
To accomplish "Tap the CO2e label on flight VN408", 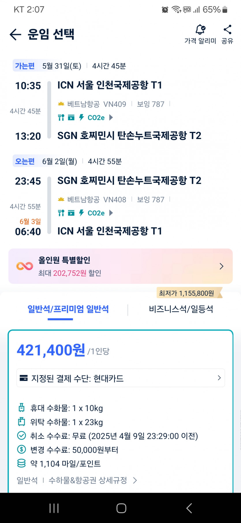I will [96, 213].
